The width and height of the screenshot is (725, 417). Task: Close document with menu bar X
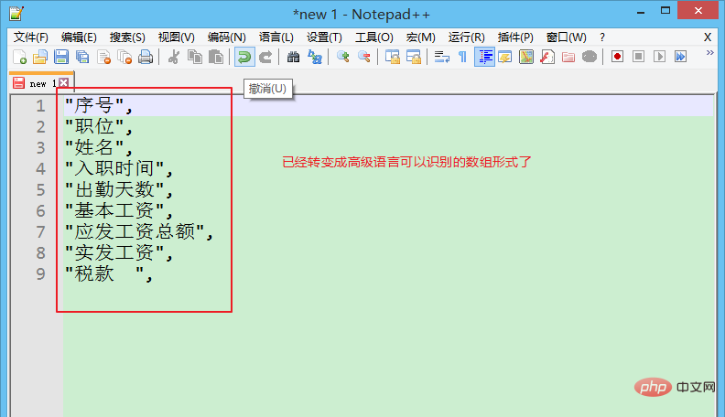tap(708, 37)
